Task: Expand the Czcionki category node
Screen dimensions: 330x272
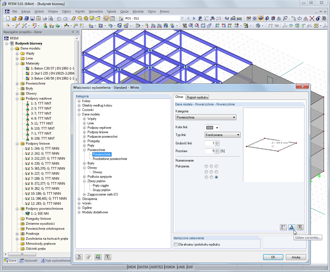Action: pos(79,110)
